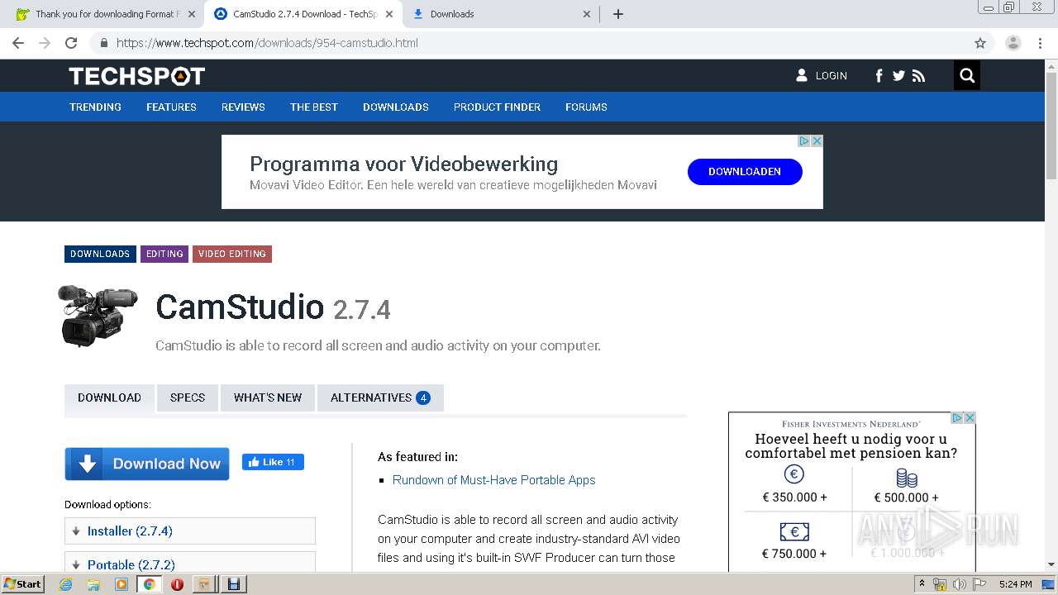The height and width of the screenshot is (595, 1058).
Task: Open the Opera taskbar icon
Action: (177, 584)
